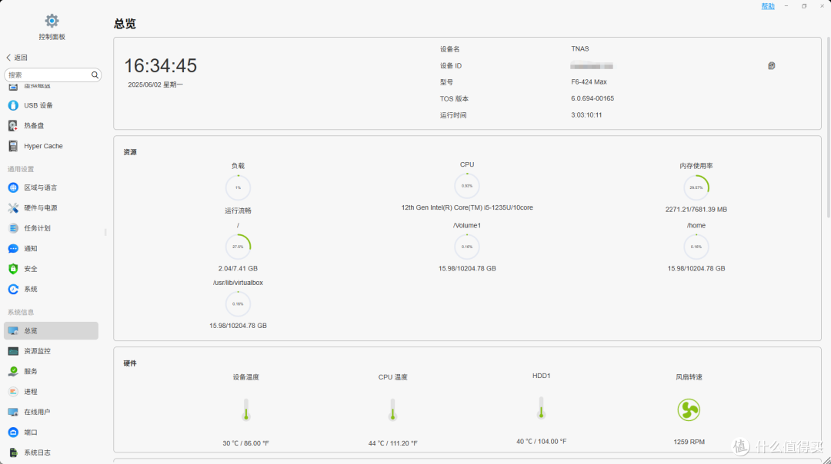Screen dimensions: 831x464
Task: Minimize the window
Action: tap(786, 6)
